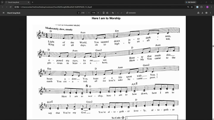214x120 pixels.
Task: Open the annotation draw tool
Action: pos(113,13)
